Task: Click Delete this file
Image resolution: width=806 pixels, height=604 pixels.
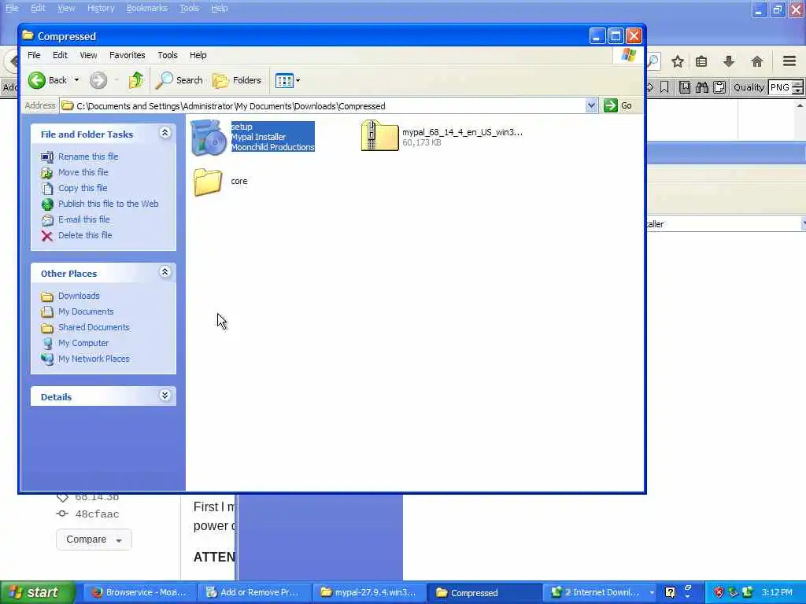Action: (85, 235)
